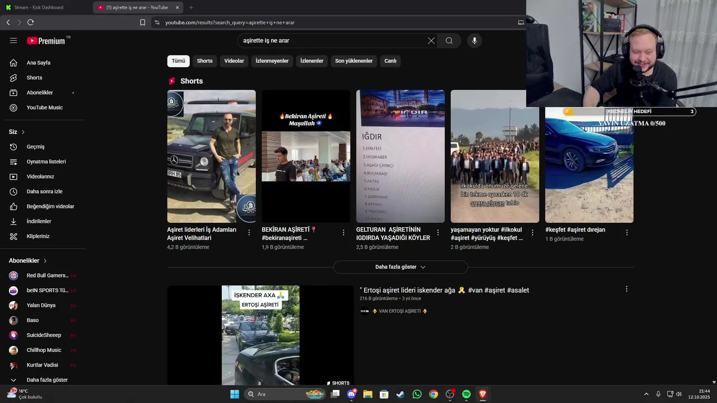Select the Son yüklenenler filter chip
717x403 pixels.
pyautogui.click(x=354, y=61)
